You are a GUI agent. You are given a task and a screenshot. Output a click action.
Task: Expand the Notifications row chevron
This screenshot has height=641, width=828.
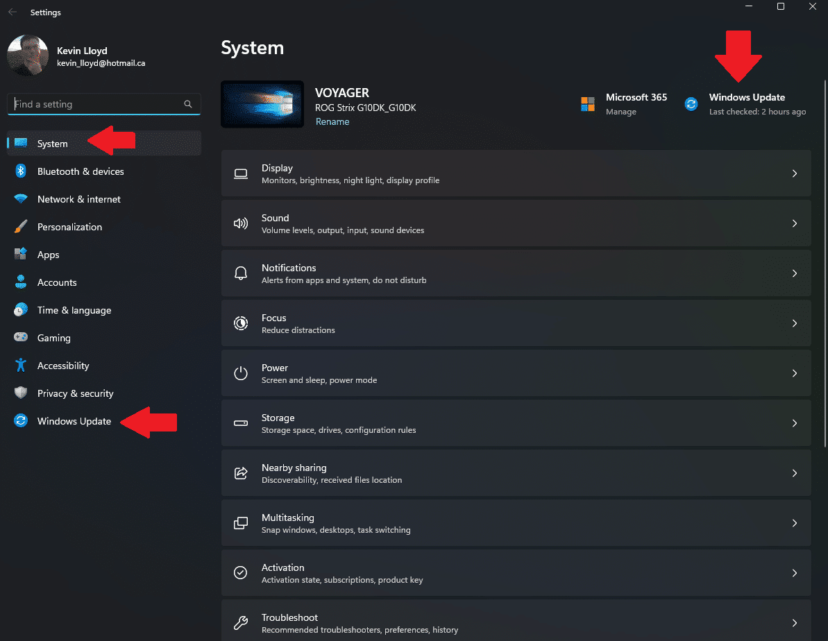795,273
